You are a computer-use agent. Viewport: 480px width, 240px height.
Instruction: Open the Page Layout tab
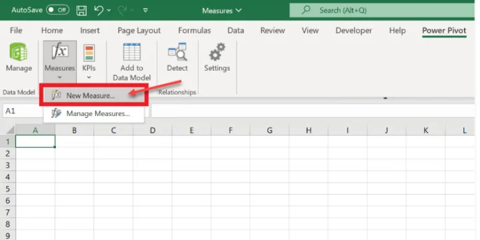pos(139,30)
